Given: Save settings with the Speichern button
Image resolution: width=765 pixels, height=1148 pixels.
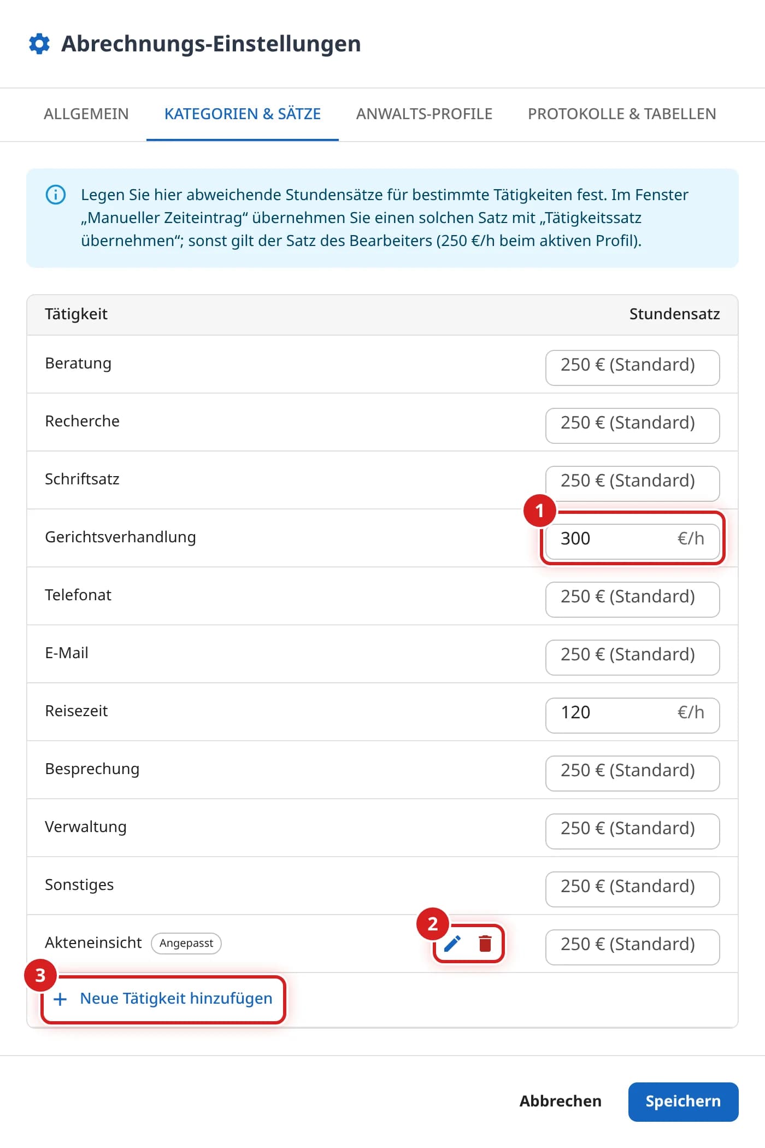Looking at the screenshot, I should click(x=683, y=1102).
